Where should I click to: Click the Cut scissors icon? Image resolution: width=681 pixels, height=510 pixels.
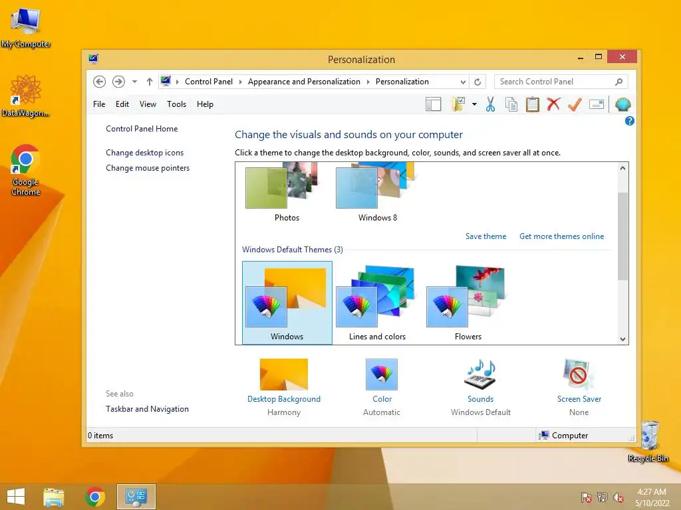(x=490, y=104)
